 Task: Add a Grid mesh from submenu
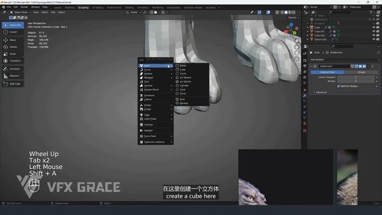click(192, 99)
